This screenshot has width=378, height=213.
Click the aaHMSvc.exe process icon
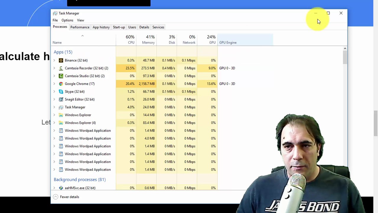(x=61, y=188)
